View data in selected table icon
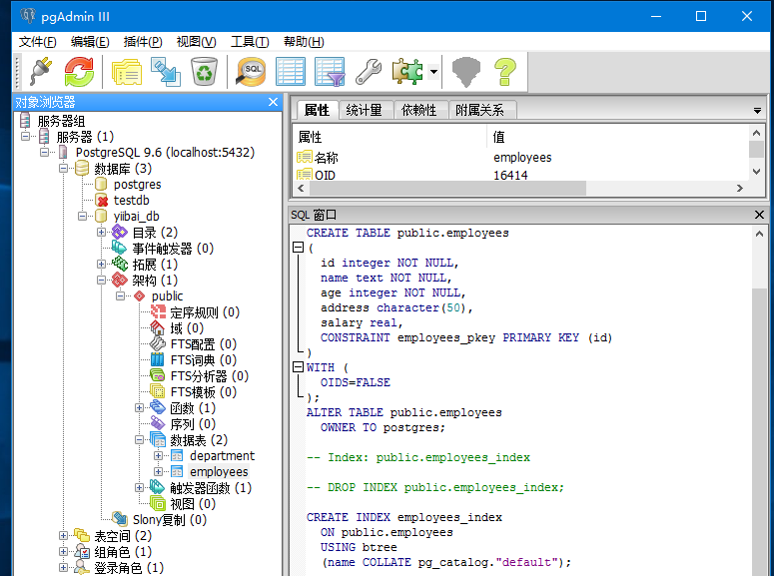774x576 pixels. coord(291,72)
